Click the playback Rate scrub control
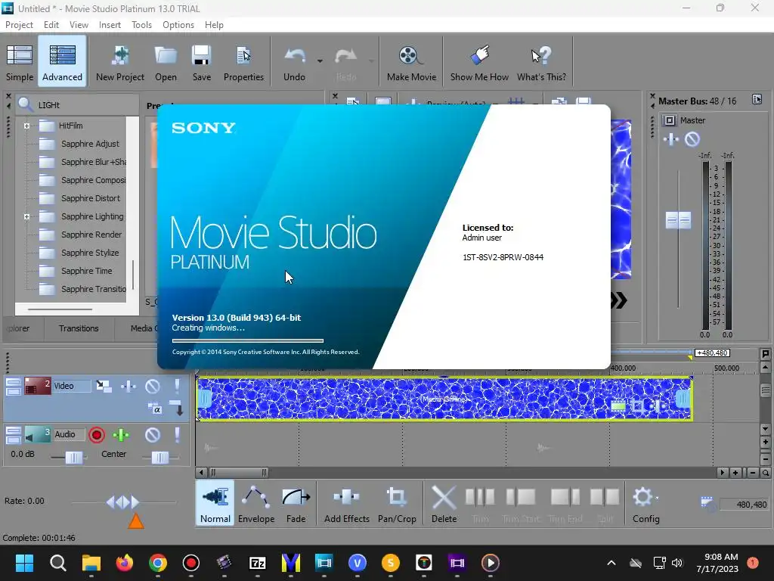Image resolution: width=774 pixels, height=581 pixels. pyautogui.click(x=123, y=502)
